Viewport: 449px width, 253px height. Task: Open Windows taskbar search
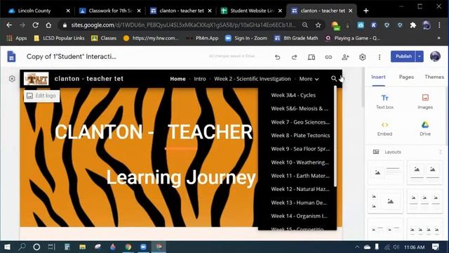pyautogui.click(x=22, y=247)
